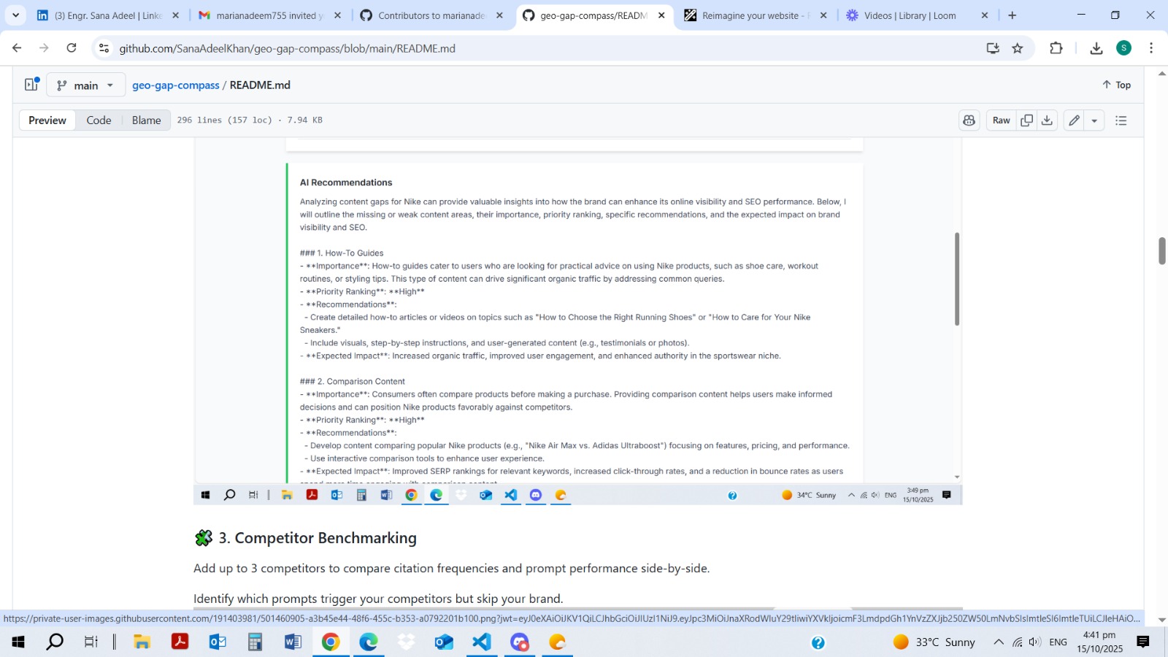
Task: View site information icon
Action: tap(104, 48)
